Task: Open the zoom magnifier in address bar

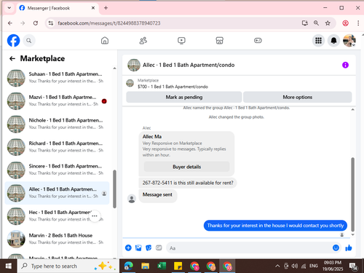Action: [x=316, y=23]
